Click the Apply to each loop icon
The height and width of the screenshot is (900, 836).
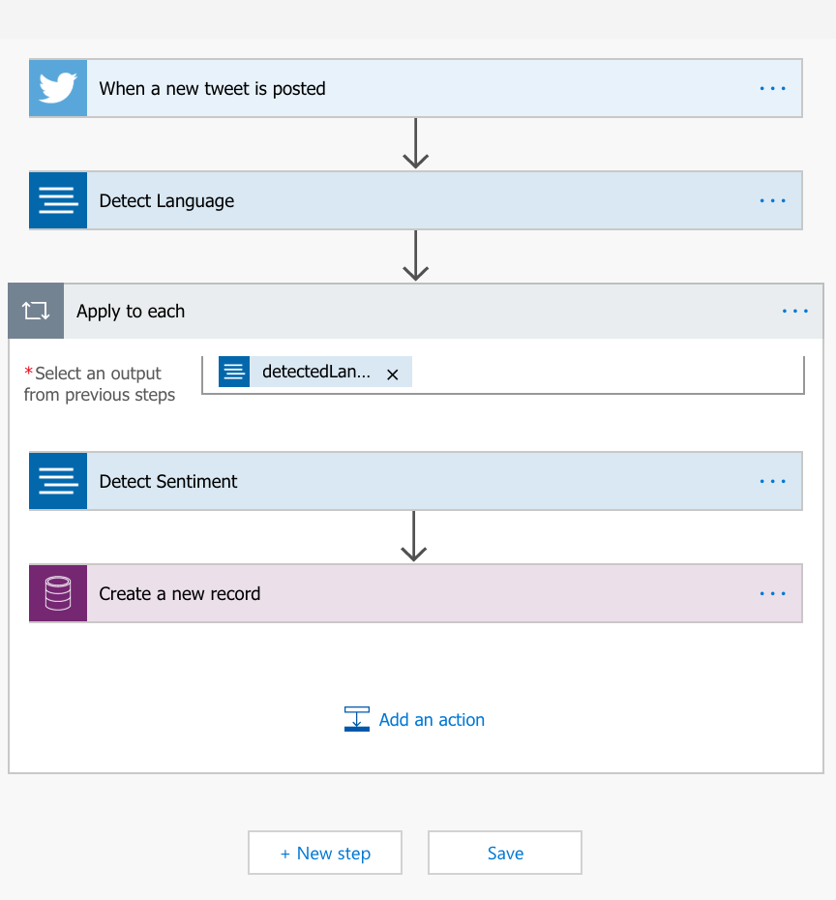pos(36,311)
